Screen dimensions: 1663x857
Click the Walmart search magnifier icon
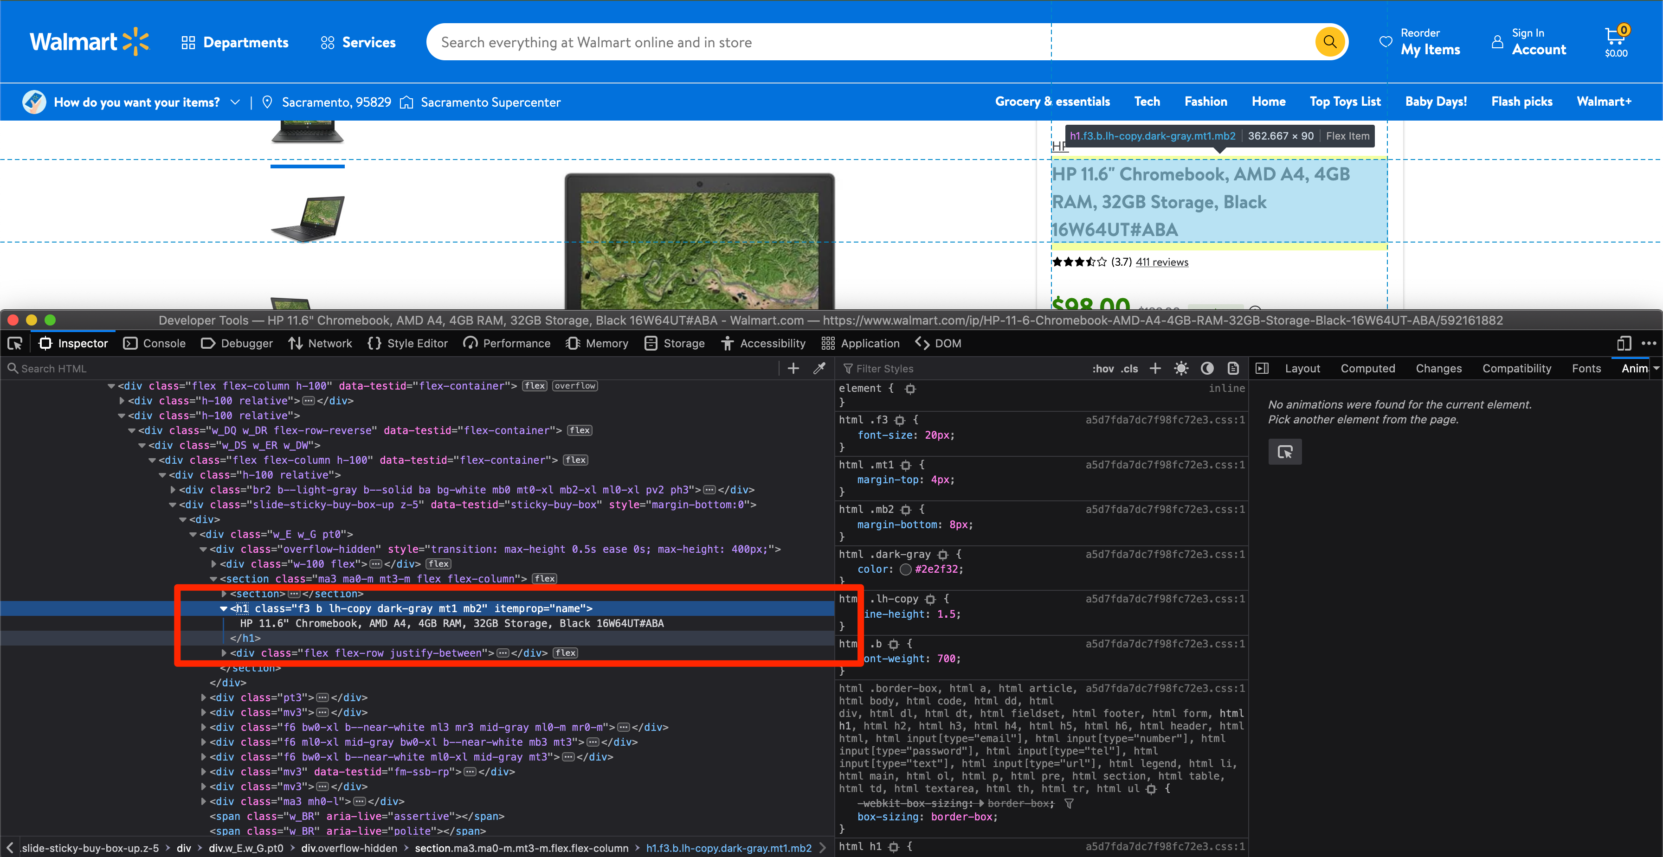pyautogui.click(x=1329, y=41)
